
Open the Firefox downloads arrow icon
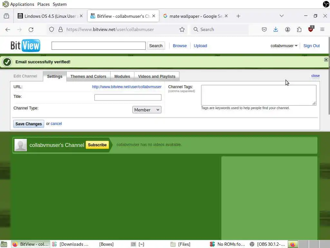(x=276, y=29)
